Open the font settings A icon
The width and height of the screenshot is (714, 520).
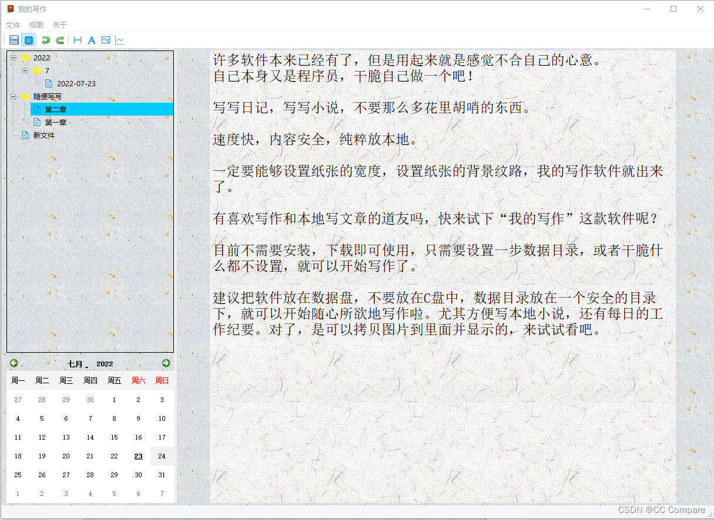point(92,40)
